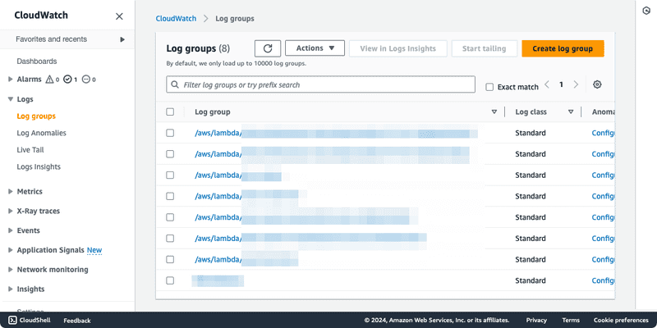The width and height of the screenshot is (657, 328).
Task: Expand Favorites and recents
Action: [x=122, y=39]
